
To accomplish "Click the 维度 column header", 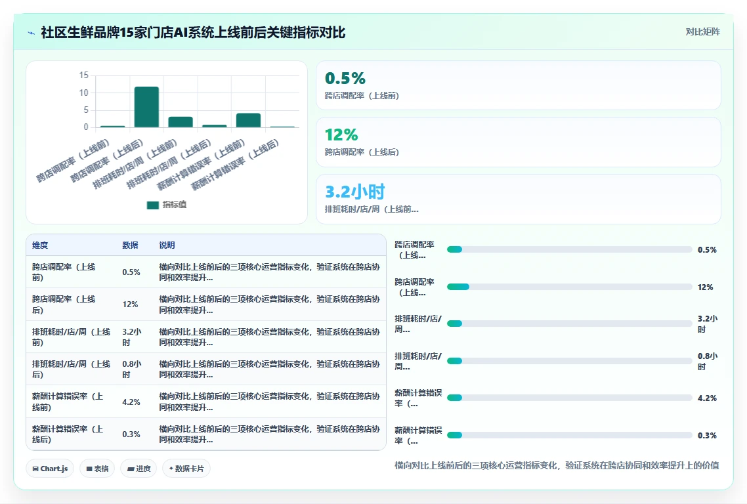I will [40, 245].
